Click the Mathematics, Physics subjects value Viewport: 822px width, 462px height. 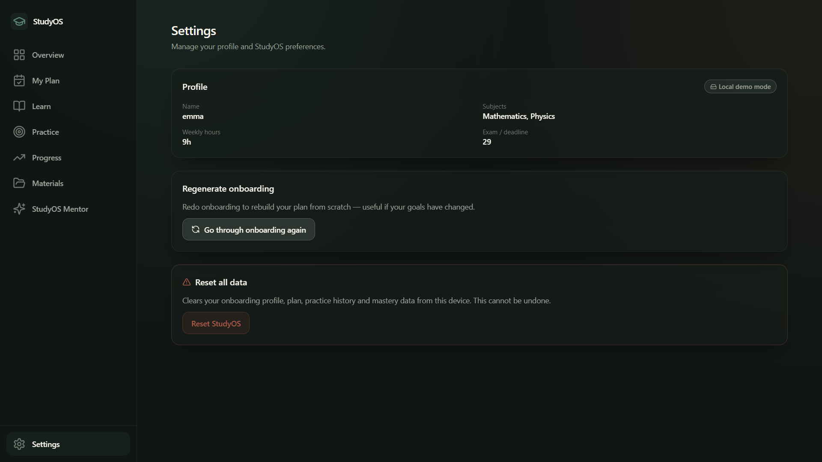click(x=518, y=116)
